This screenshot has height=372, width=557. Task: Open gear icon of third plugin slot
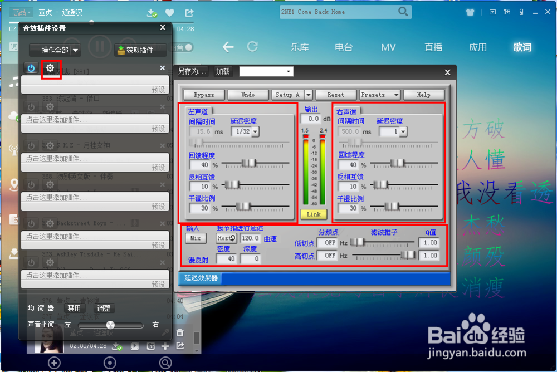[x=50, y=145]
